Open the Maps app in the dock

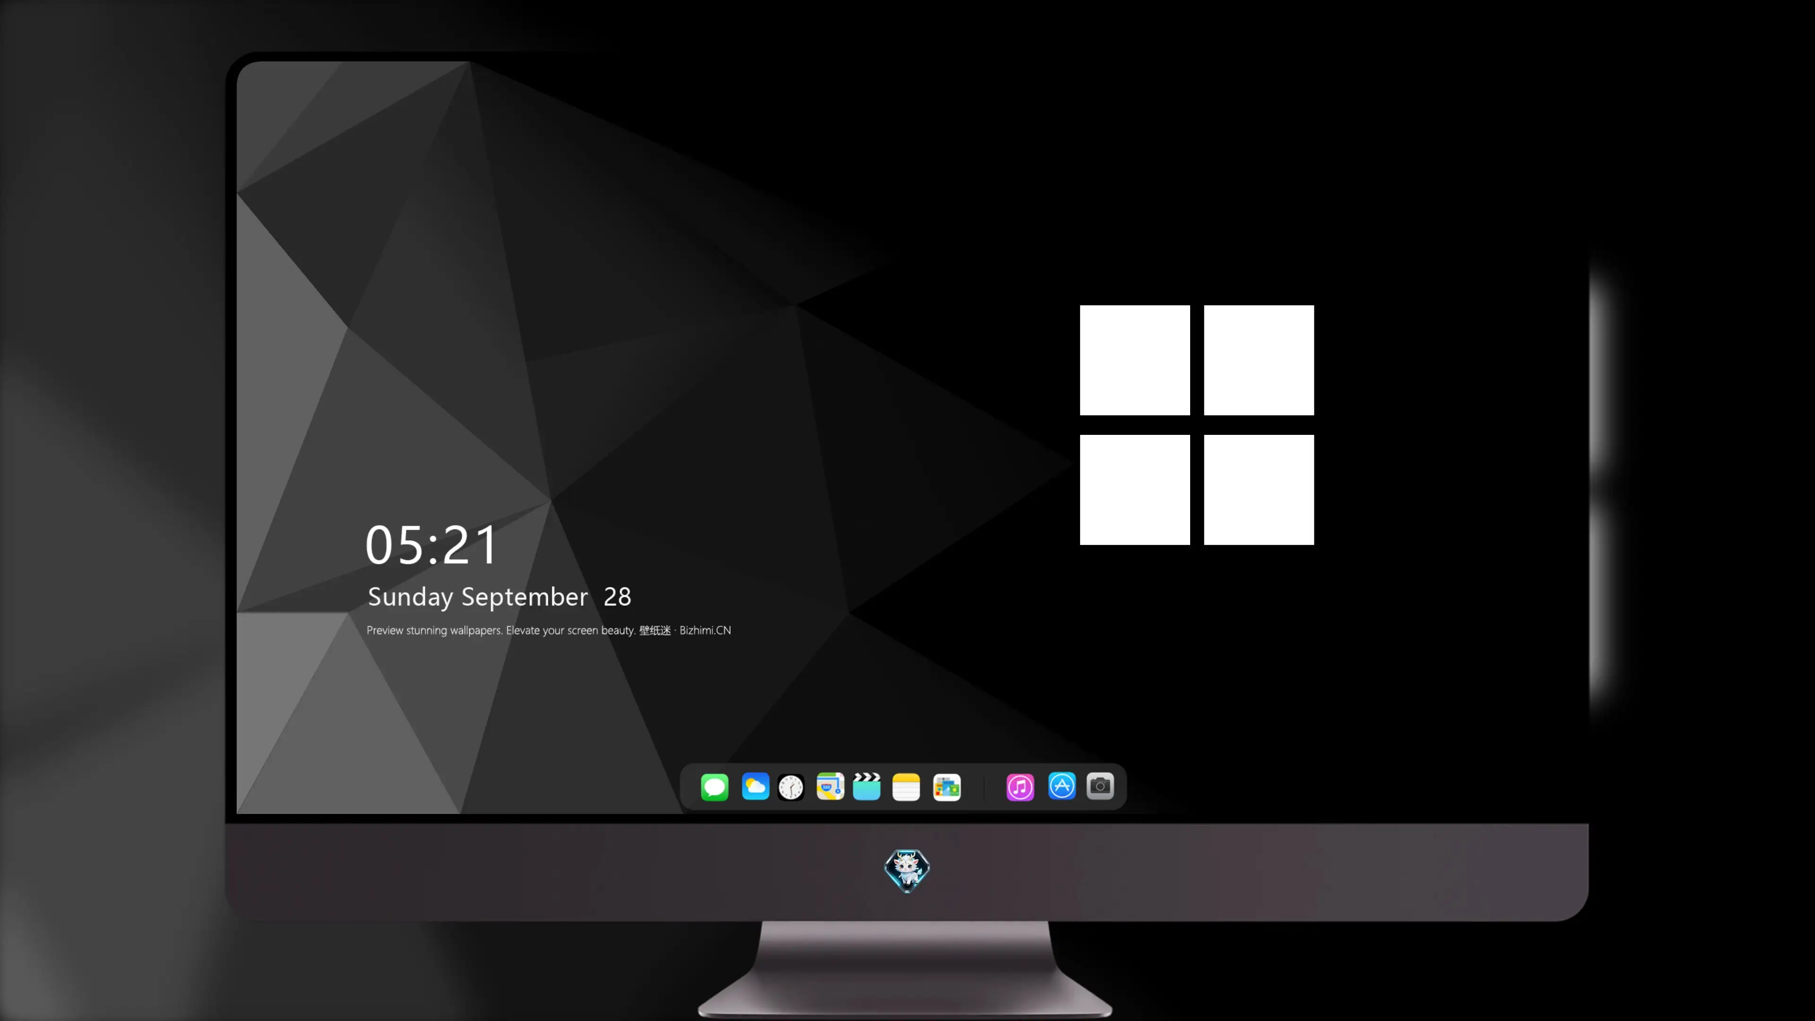coord(830,787)
